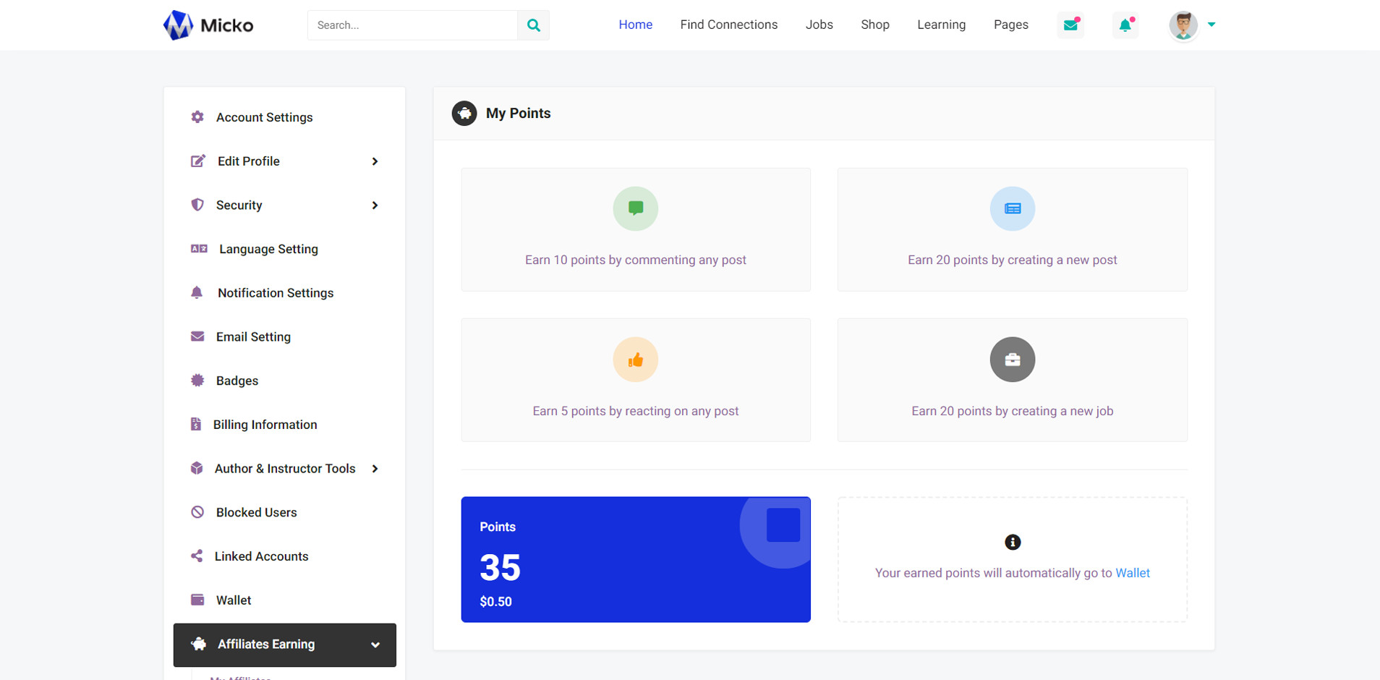Click the Micko logo
Viewport: 1380px width, 680px height.
coord(208,25)
